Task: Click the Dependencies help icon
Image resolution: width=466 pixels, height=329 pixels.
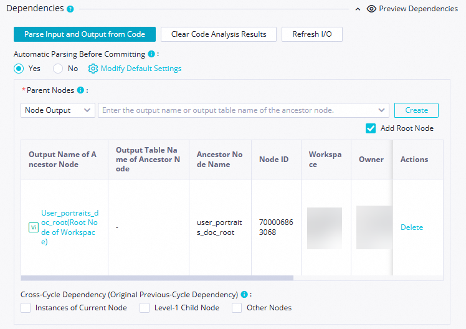Action: pos(70,9)
